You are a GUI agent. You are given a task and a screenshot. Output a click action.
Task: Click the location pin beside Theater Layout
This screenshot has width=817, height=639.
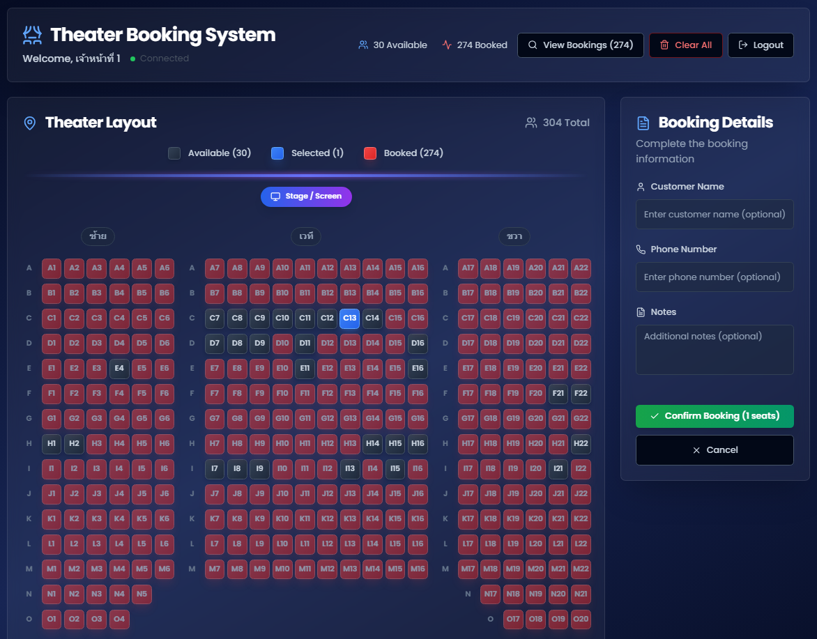[x=29, y=122]
